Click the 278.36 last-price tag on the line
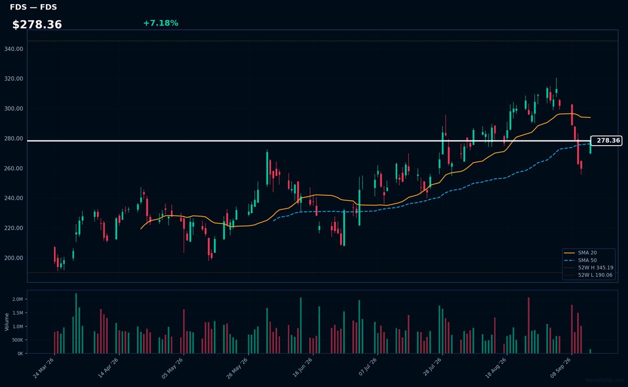Viewport: 628px width, 387px height. 607,140
